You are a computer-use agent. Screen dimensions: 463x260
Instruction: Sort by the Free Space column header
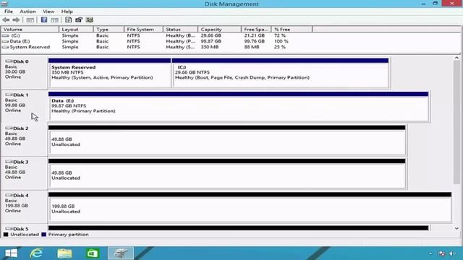[256, 30]
